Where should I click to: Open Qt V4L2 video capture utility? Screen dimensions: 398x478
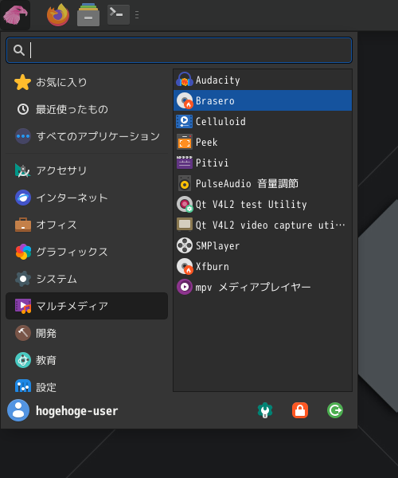(x=263, y=225)
